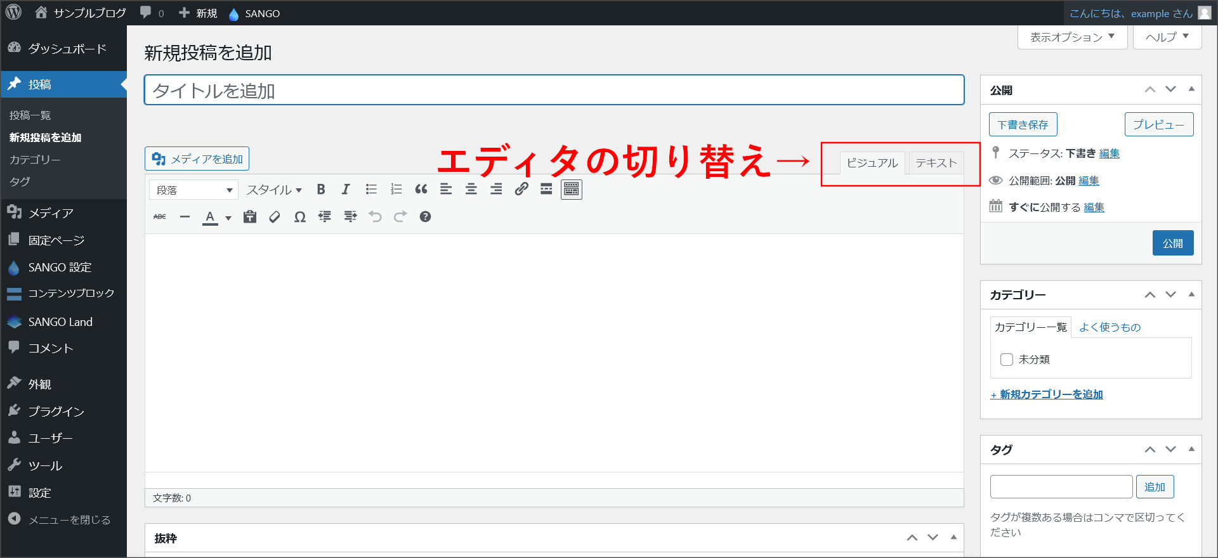Open the 表示オプション screen options
Viewport: 1218px width, 558px height.
pyautogui.click(x=1072, y=37)
